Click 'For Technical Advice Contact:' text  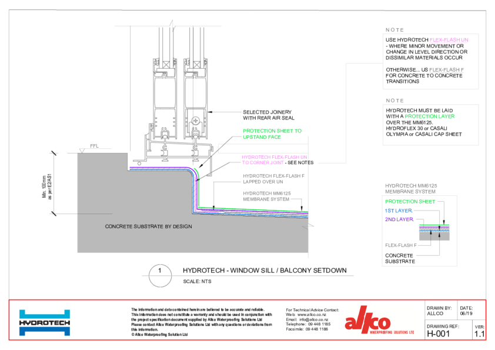click(312, 310)
